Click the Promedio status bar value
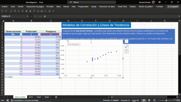This screenshot has height=102, width=181. click(111, 100)
